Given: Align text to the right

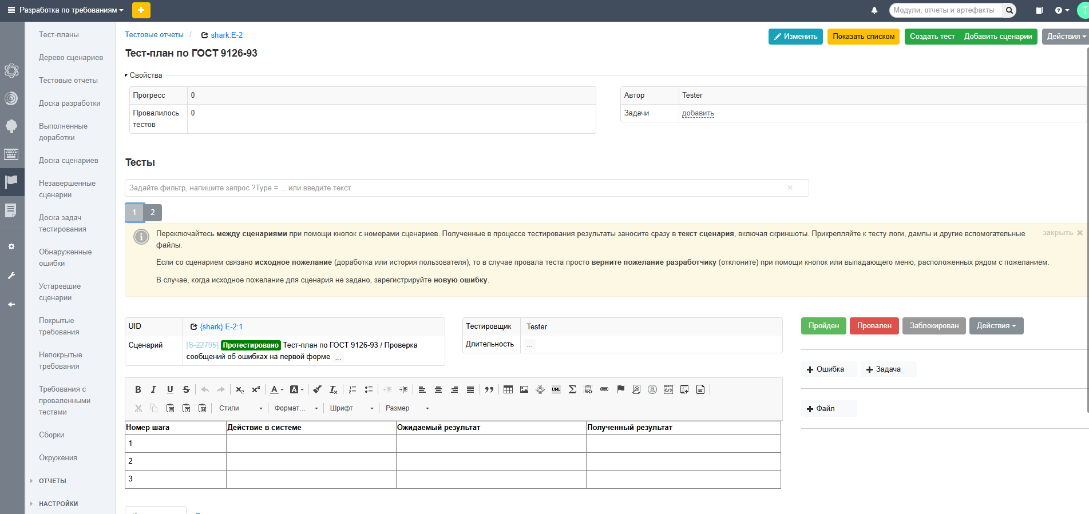Looking at the screenshot, I should (454, 389).
